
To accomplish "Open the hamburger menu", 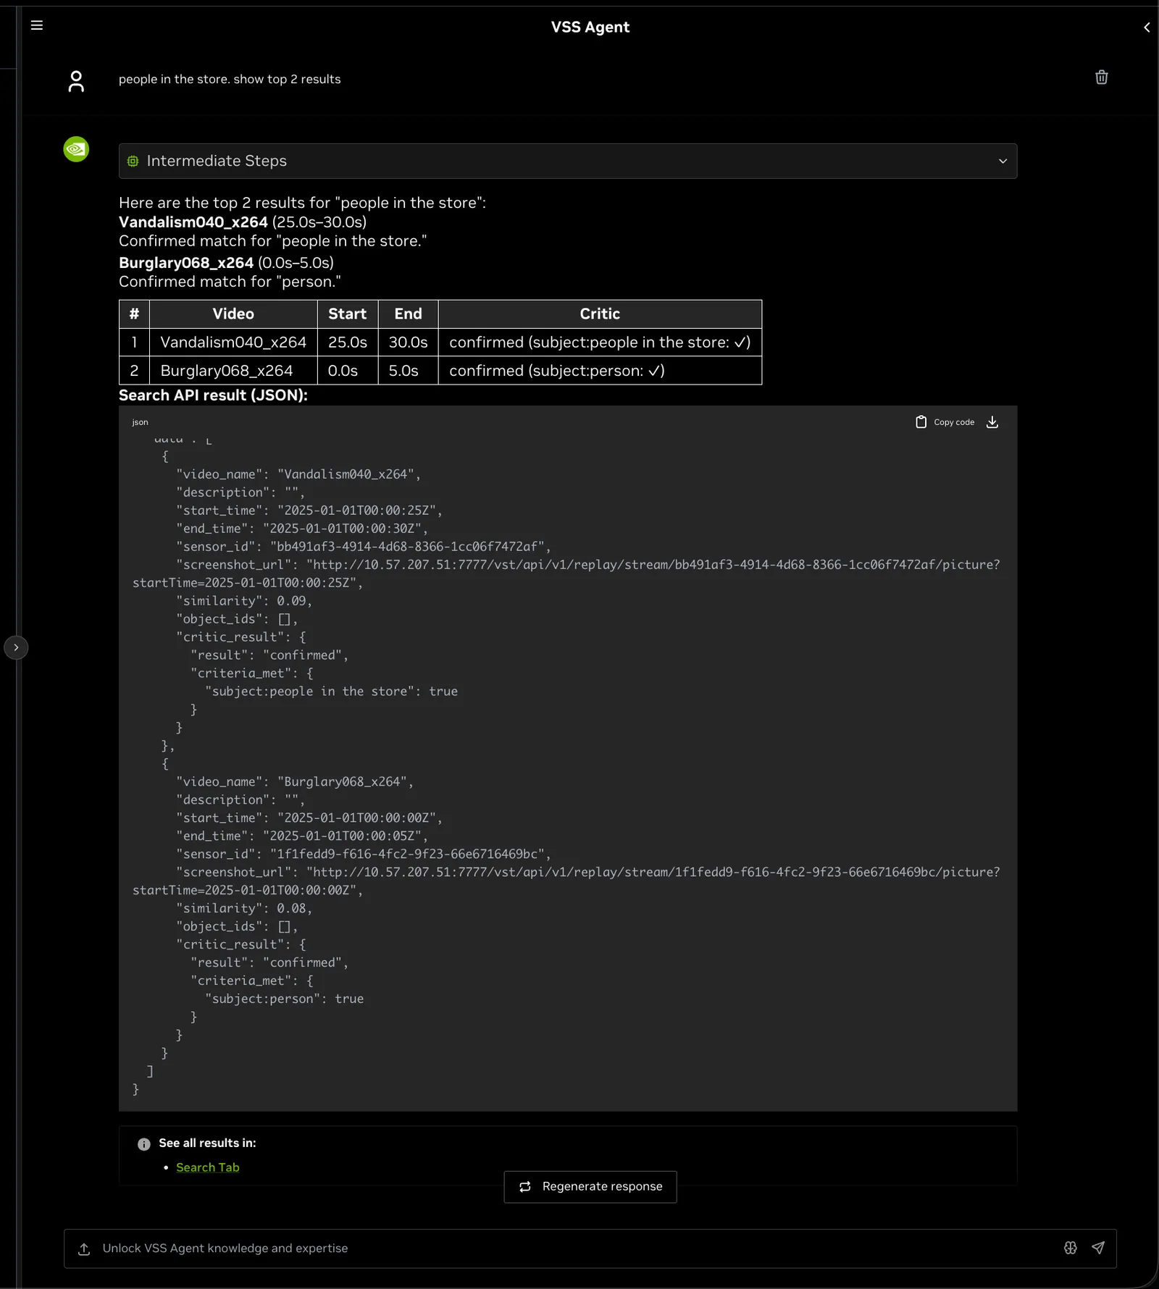I will (x=37, y=25).
